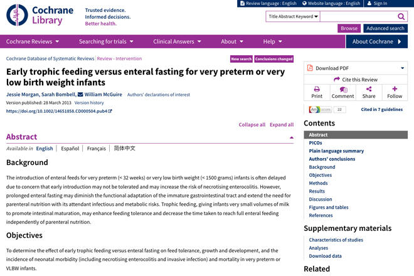Switch abstract language to Español

70,149
